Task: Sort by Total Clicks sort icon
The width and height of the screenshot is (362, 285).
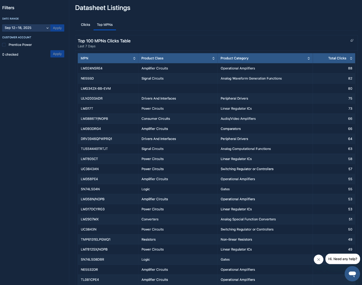Action: 351,58
